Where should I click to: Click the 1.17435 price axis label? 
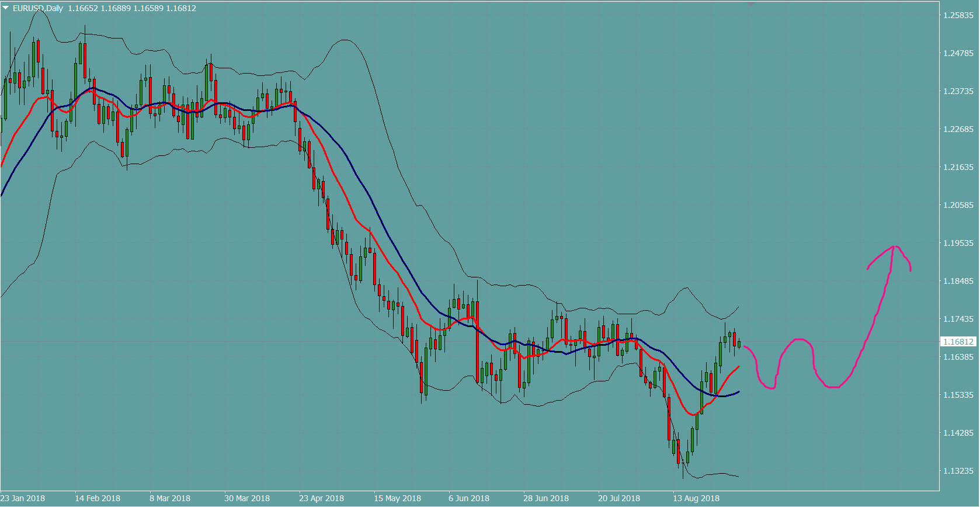click(x=958, y=319)
